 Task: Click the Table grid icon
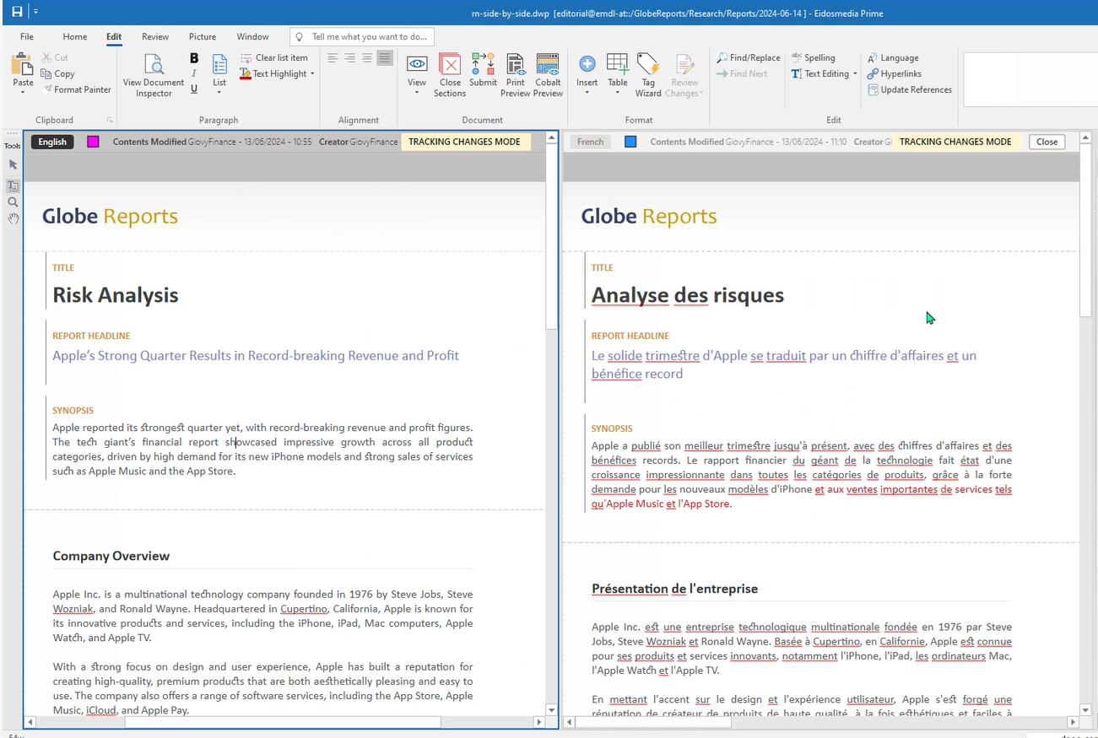(x=618, y=64)
